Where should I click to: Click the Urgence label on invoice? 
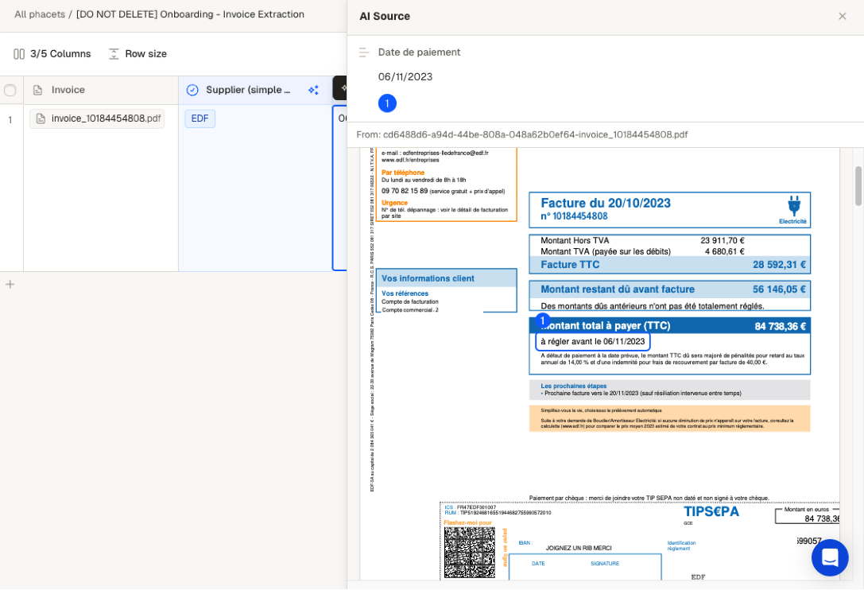pos(394,203)
